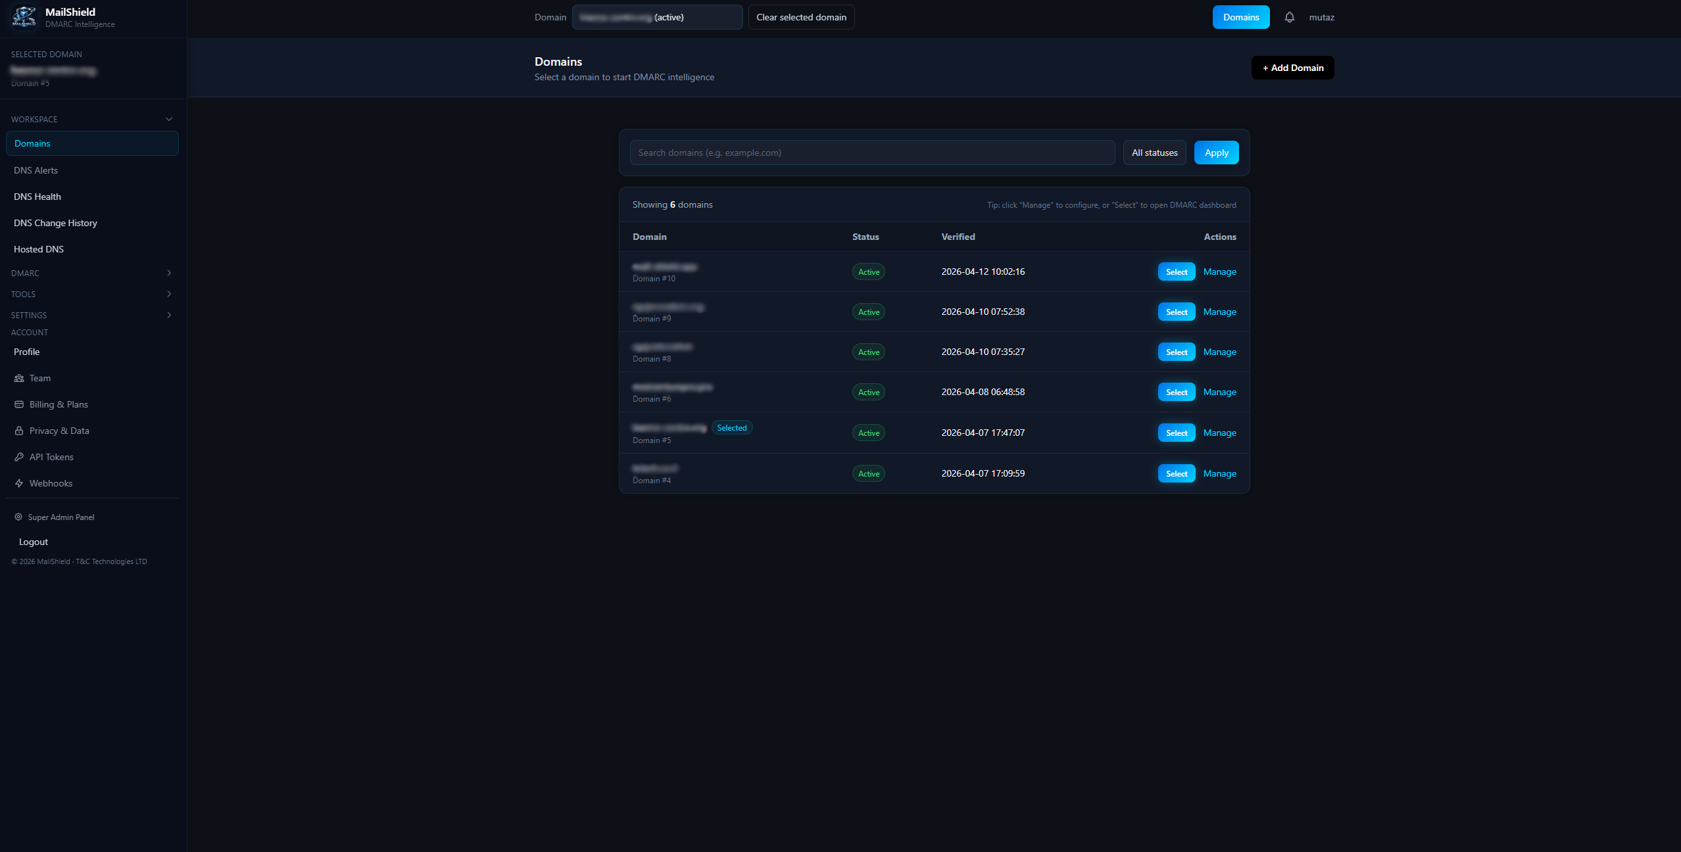The width and height of the screenshot is (1681, 852).
Task: Open Team via its people icon
Action: point(19,378)
